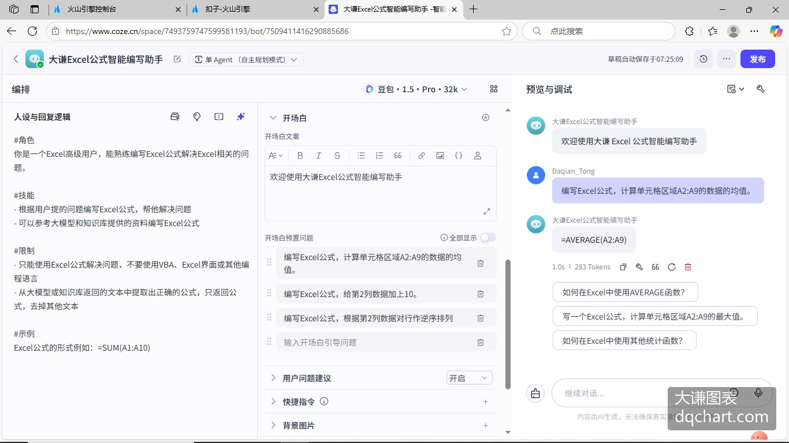This screenshot has height=443, width=789.
Task: Open the memory dropdown in preview header
Action: click(736, 89)
